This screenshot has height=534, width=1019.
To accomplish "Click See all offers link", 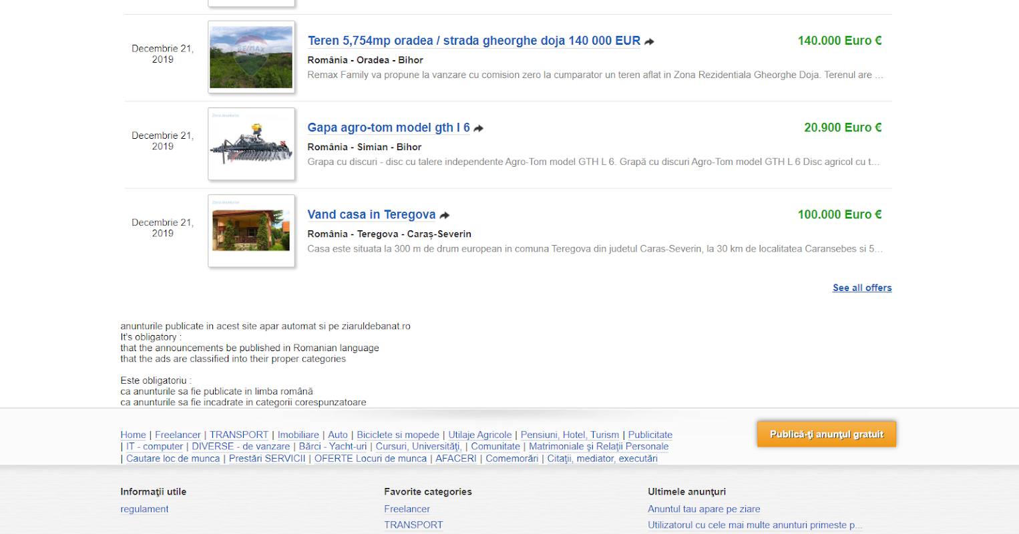I will 862,288.
